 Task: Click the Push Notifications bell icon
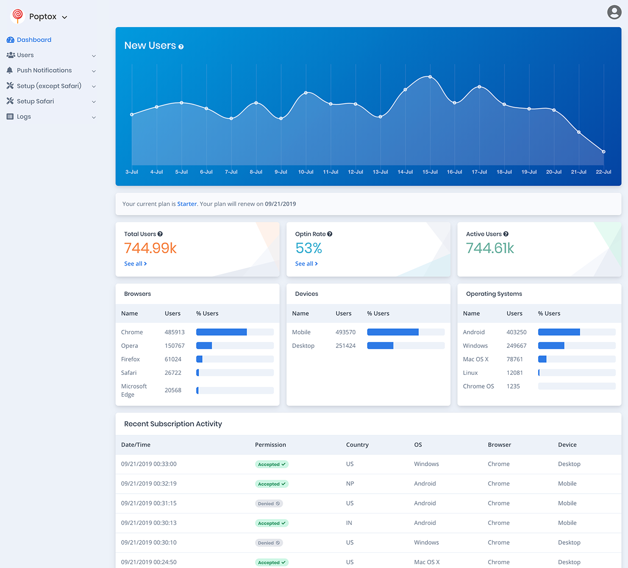coord(9,70)
